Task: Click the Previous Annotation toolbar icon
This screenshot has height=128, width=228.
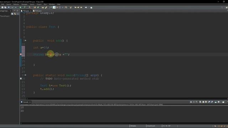Action: tap(71, 7)
